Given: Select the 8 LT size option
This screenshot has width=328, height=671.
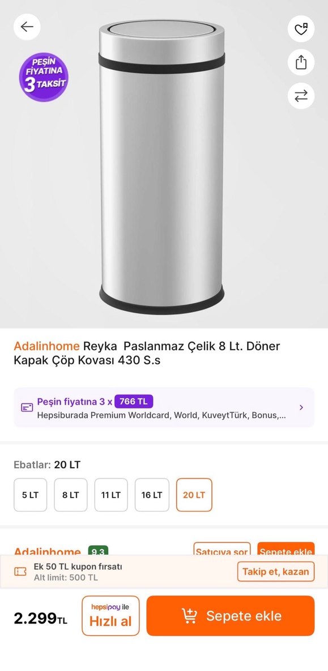Looking at the screenshot, I should click(70, 494).
